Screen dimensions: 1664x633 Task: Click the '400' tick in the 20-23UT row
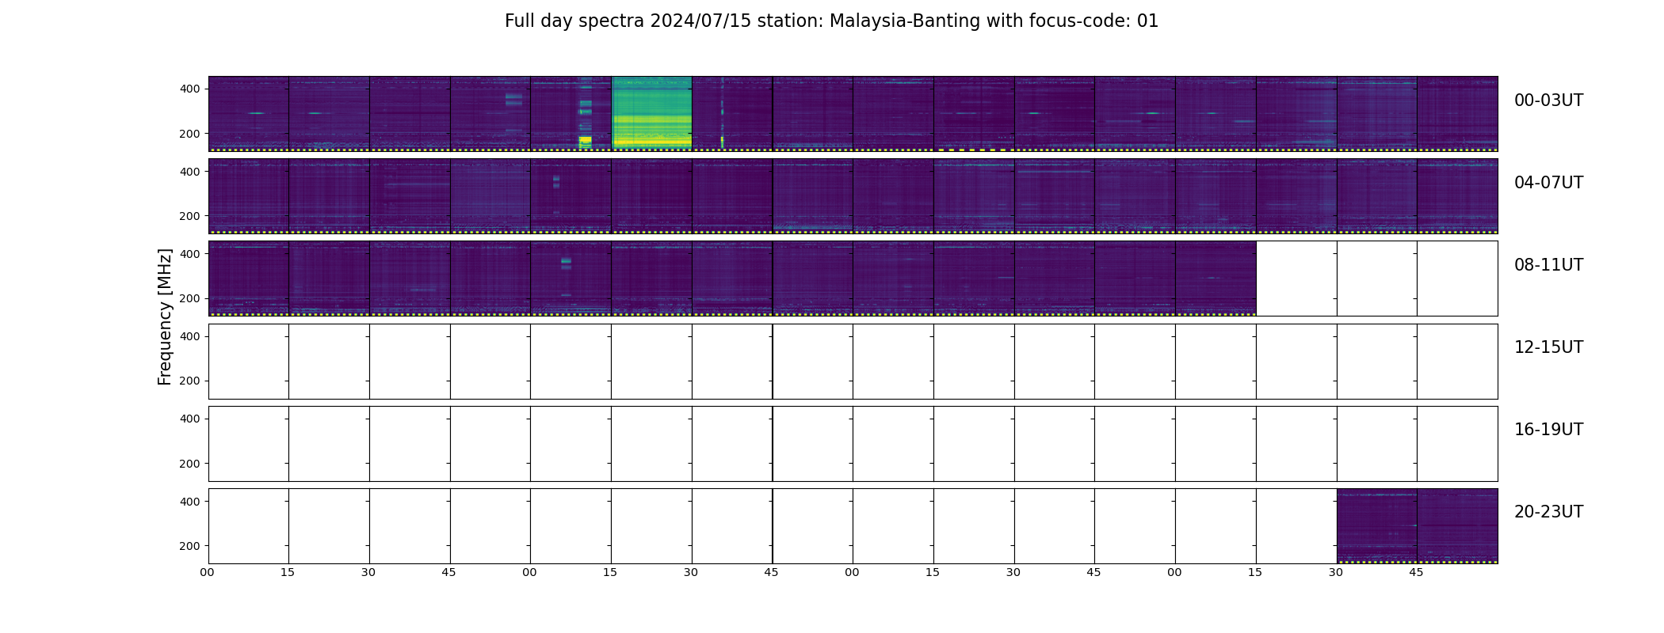[190, 502]
